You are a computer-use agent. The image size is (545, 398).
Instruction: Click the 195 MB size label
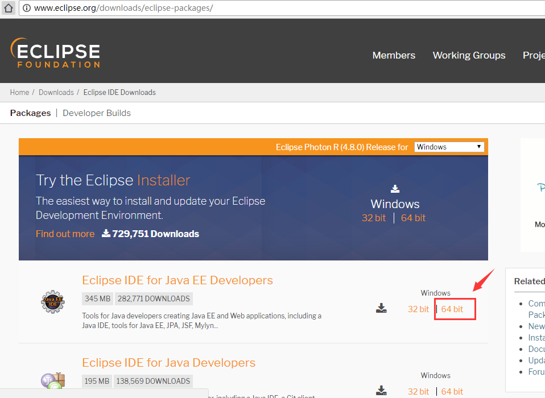click(x=97, y=381)
